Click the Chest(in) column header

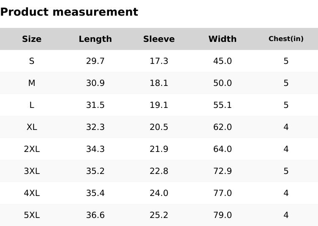286,39
